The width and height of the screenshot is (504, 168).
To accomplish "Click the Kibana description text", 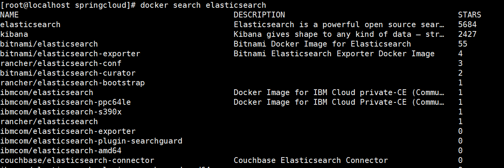I will click(x=339, y=34).
